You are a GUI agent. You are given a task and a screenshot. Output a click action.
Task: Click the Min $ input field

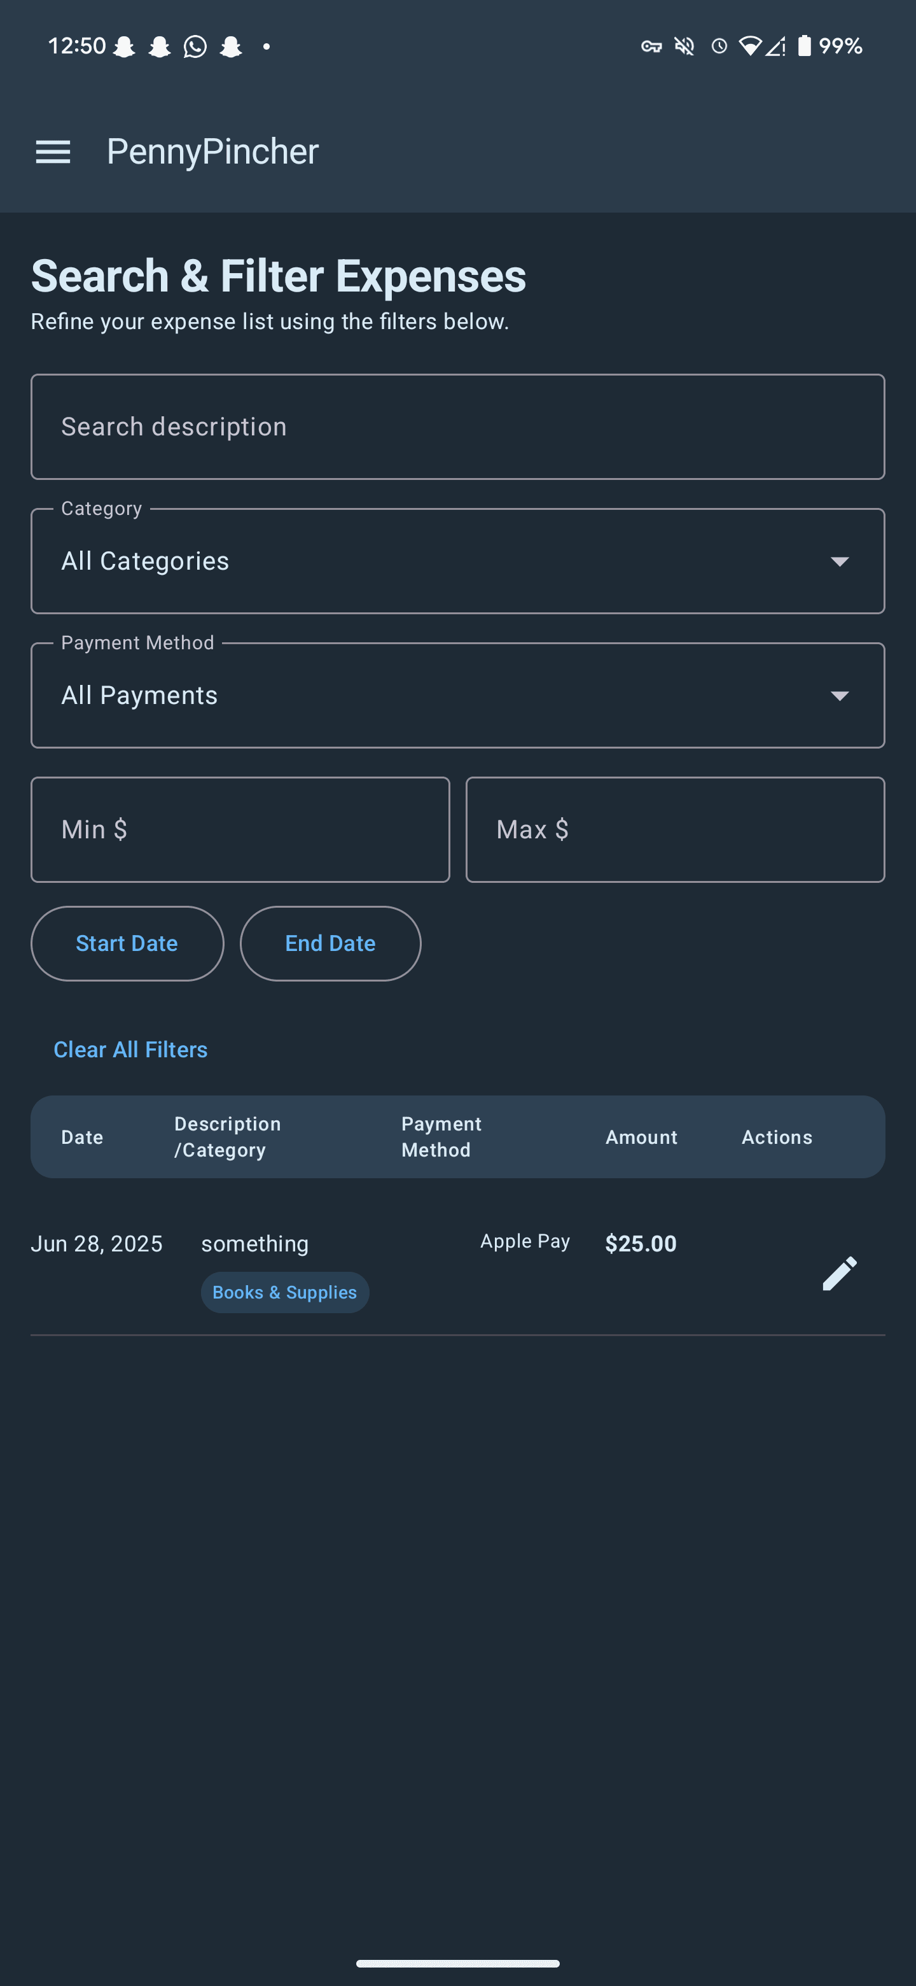pos(240,829)
